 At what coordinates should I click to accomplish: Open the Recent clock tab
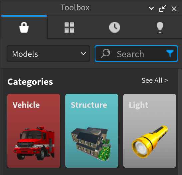point(115,27)
